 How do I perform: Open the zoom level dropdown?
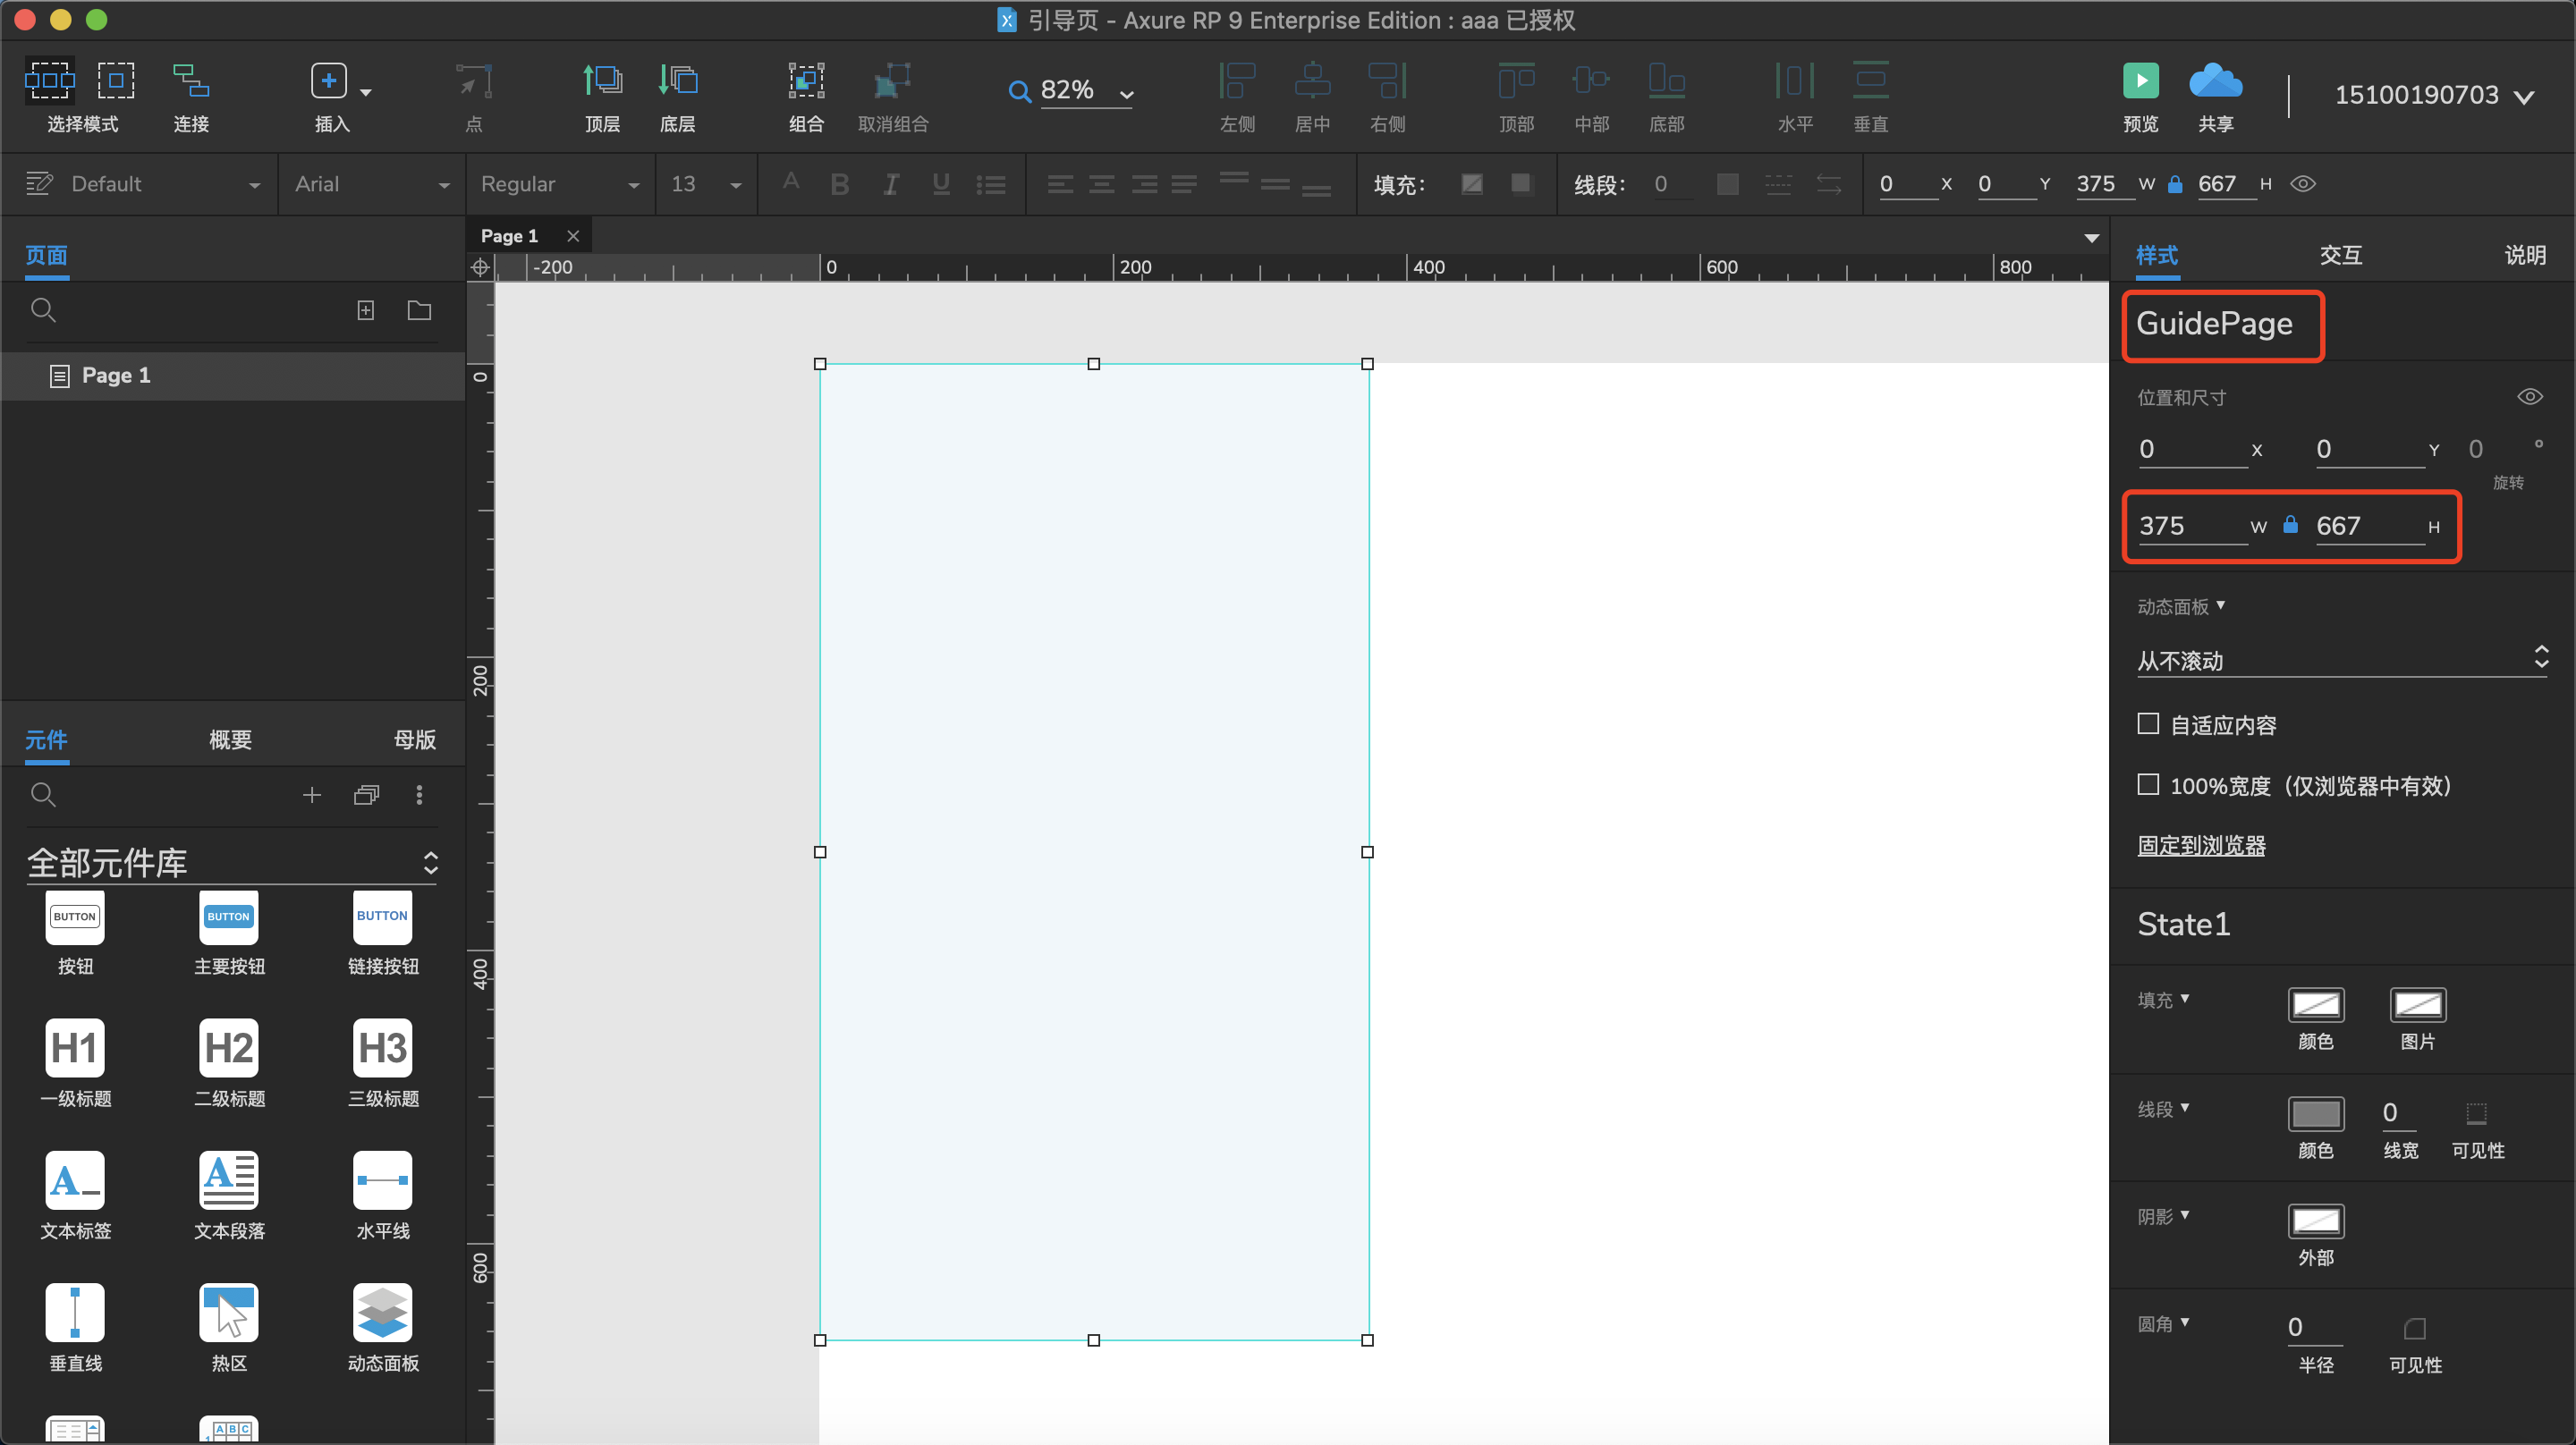[1126, 93]
